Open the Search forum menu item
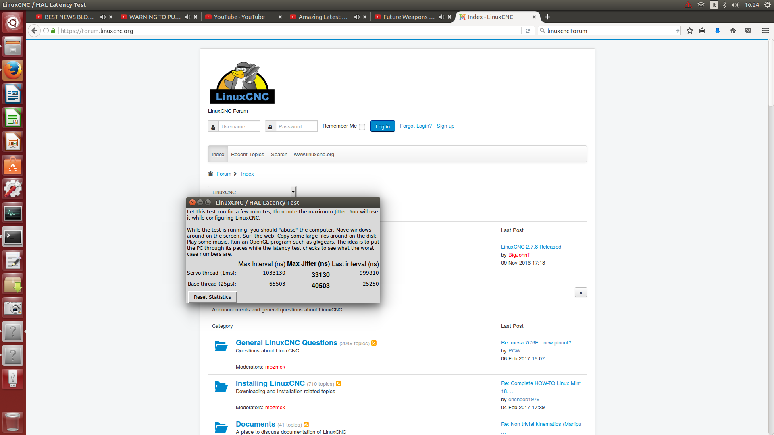This screenshot has height=435, width=774. click(279, 154)
